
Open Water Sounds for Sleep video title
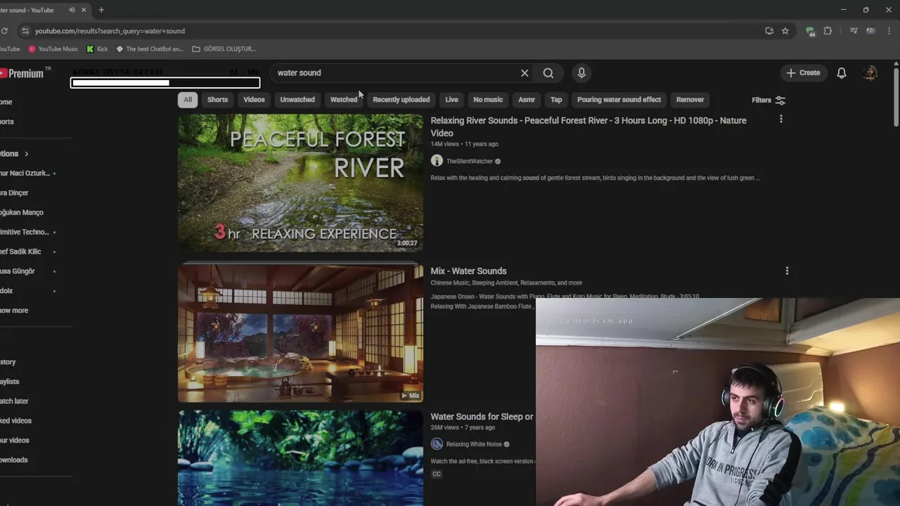(482, 417)
